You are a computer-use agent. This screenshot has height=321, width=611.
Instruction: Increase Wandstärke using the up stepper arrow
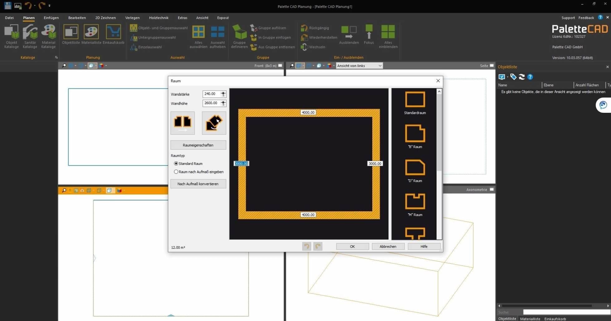point(223,93)
